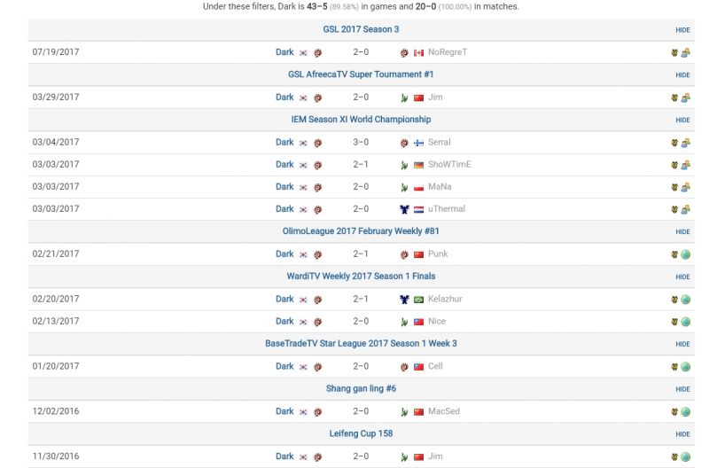Click the Terran race icon beside uThermal
Screen dimensions: 709x468
click(x=404, y=209)
